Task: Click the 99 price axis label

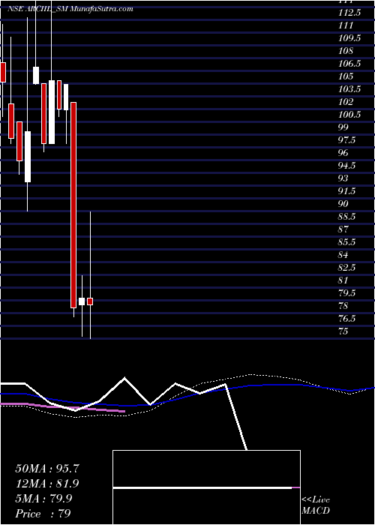Action: pos(343,127)
